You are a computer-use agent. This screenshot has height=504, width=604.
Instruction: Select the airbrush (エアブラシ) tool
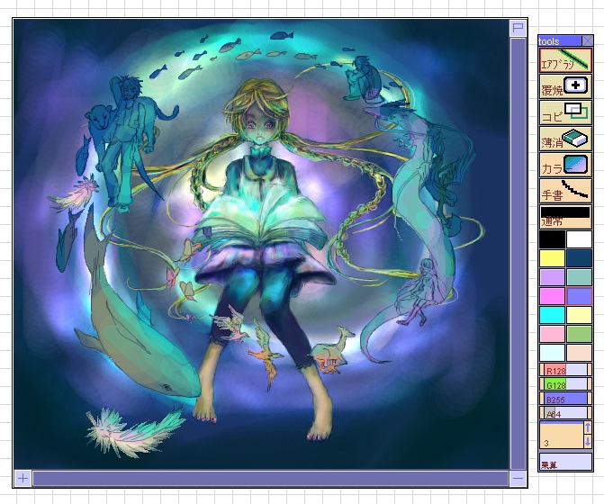[565, 60]
